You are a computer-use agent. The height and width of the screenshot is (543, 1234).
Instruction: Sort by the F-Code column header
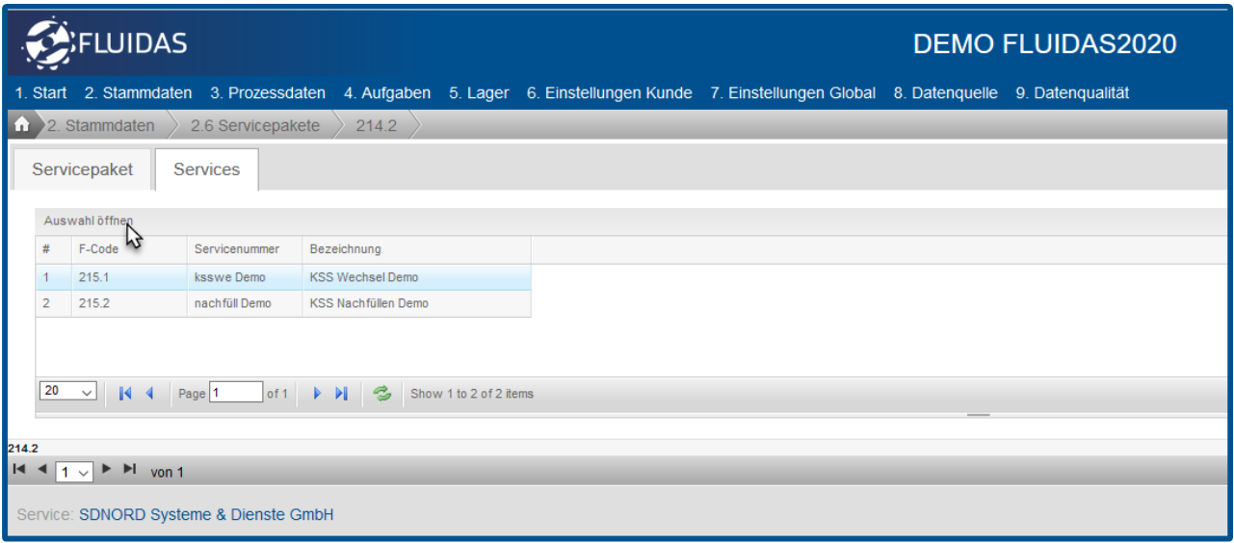(x=98, y=249)
